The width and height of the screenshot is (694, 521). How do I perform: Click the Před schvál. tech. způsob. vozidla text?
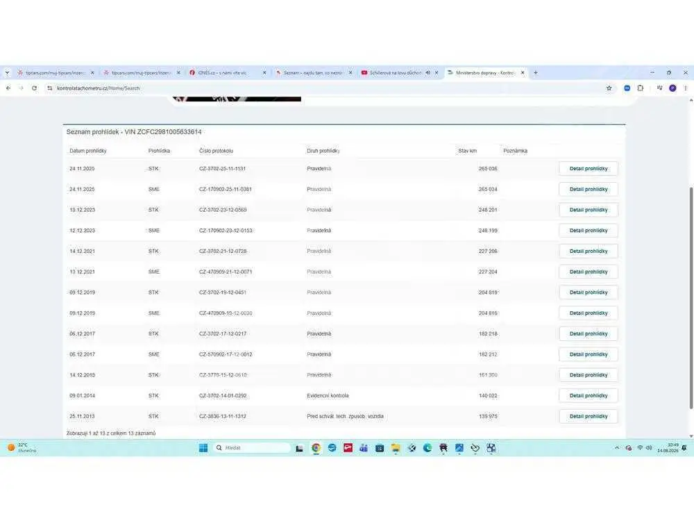(x=345, y=416)
